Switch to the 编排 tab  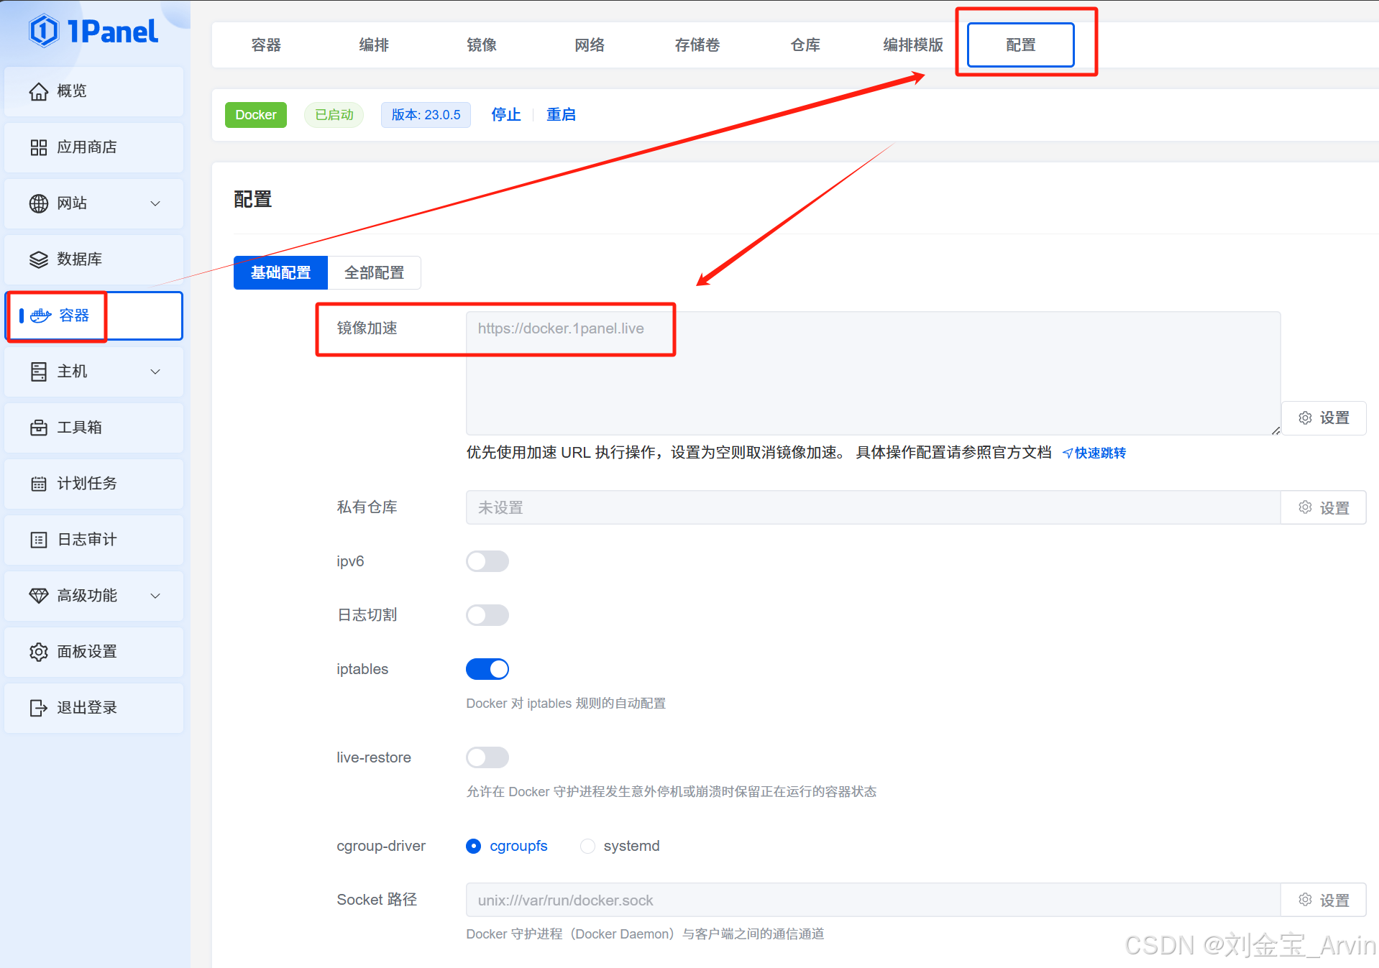click(x=374, y=45)
